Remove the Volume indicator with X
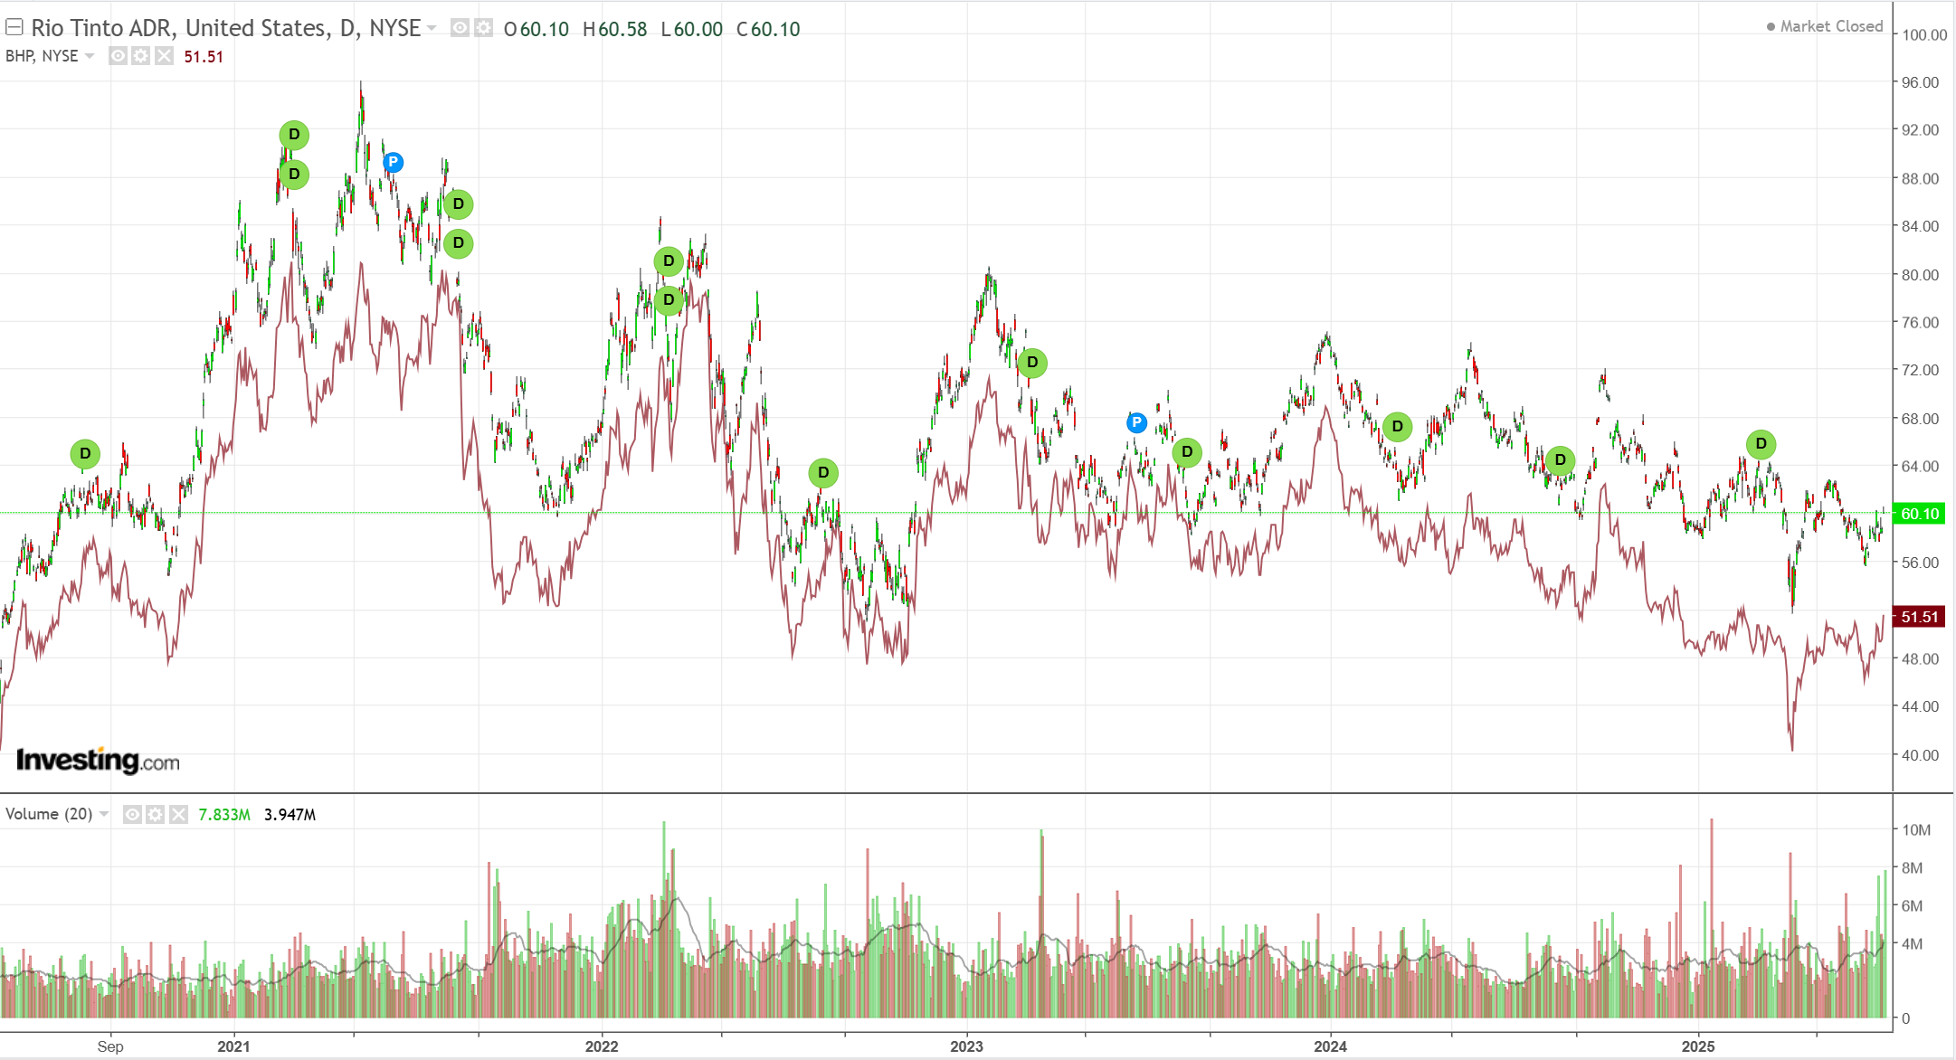Viewport: 1956px width, 1060px height. point(179,814)
